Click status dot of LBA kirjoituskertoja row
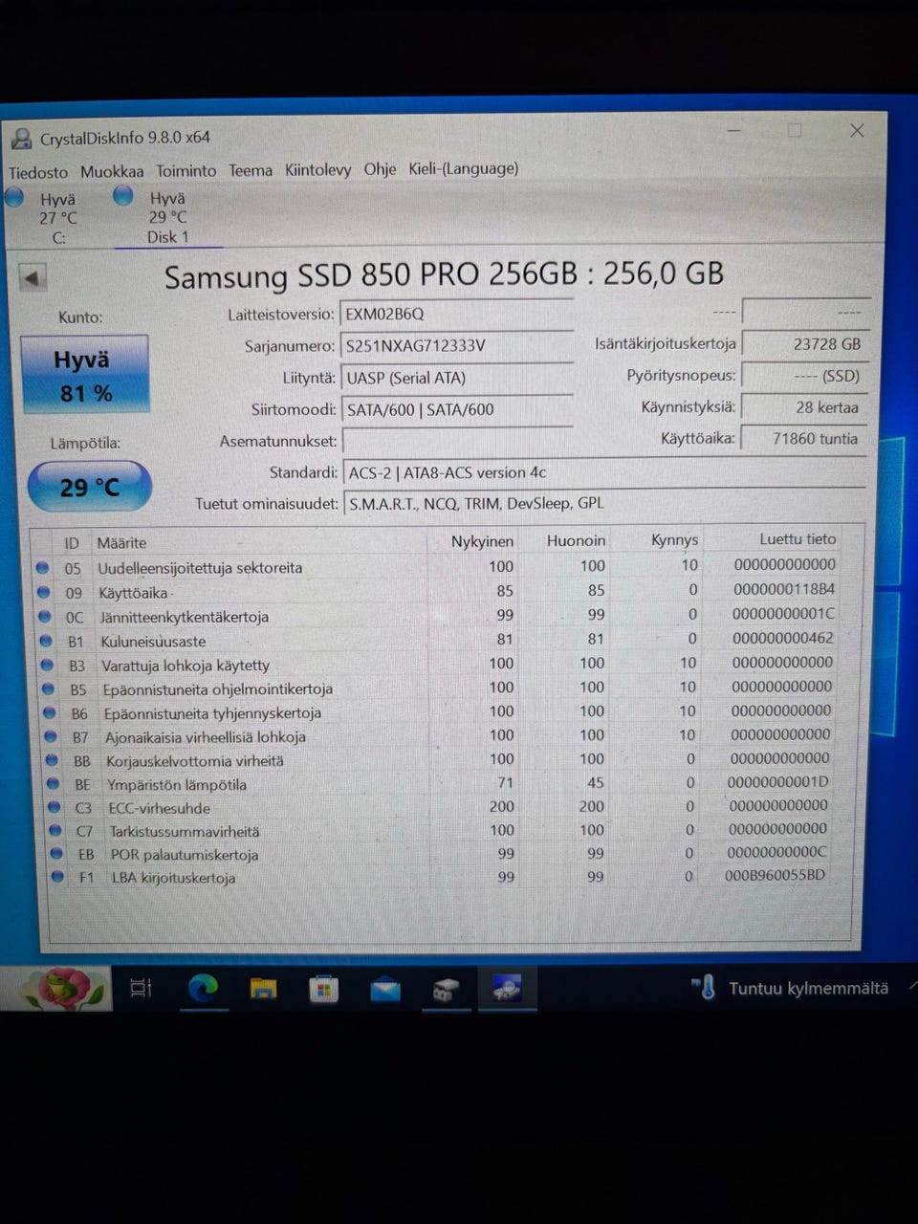This screenshot has width=918, height=1224. [x=57, y=877]
